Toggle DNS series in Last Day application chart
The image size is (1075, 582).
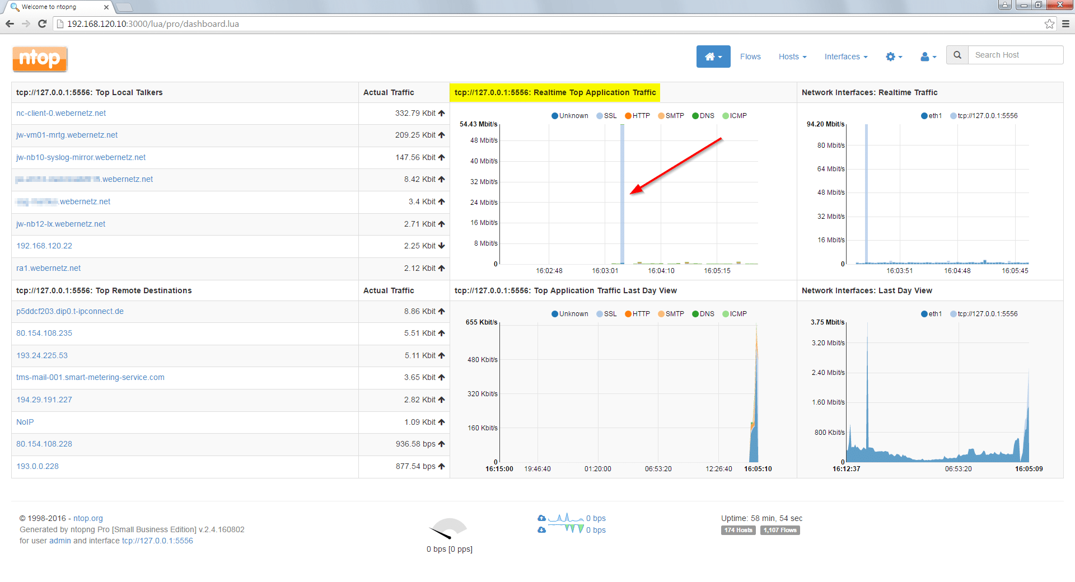tap(703, 314)
